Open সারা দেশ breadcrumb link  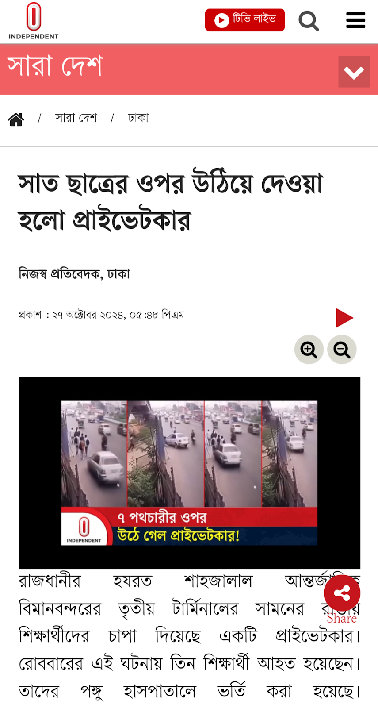tap(76, 118)
